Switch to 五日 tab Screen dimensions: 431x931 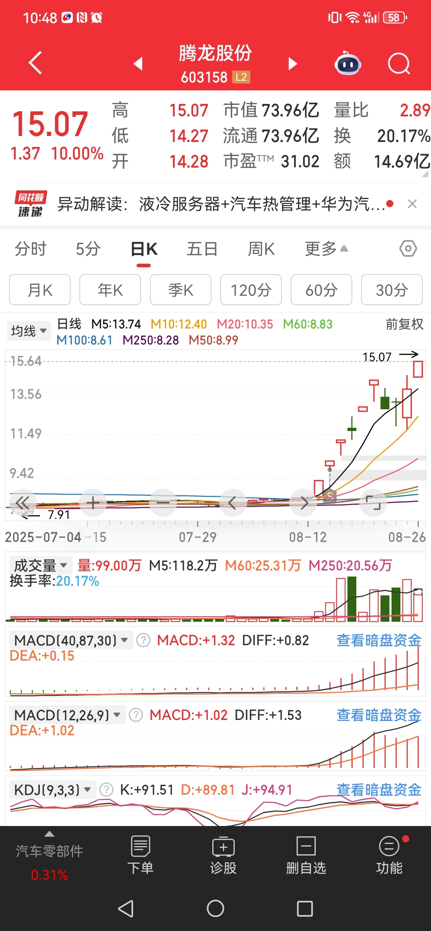click(x=202, y=249)
